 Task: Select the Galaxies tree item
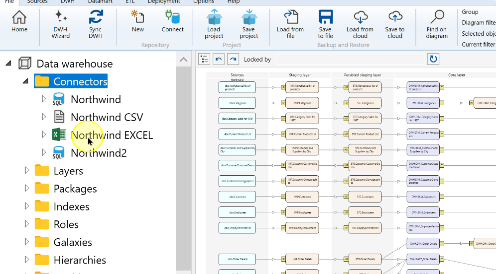pos(73,242)
